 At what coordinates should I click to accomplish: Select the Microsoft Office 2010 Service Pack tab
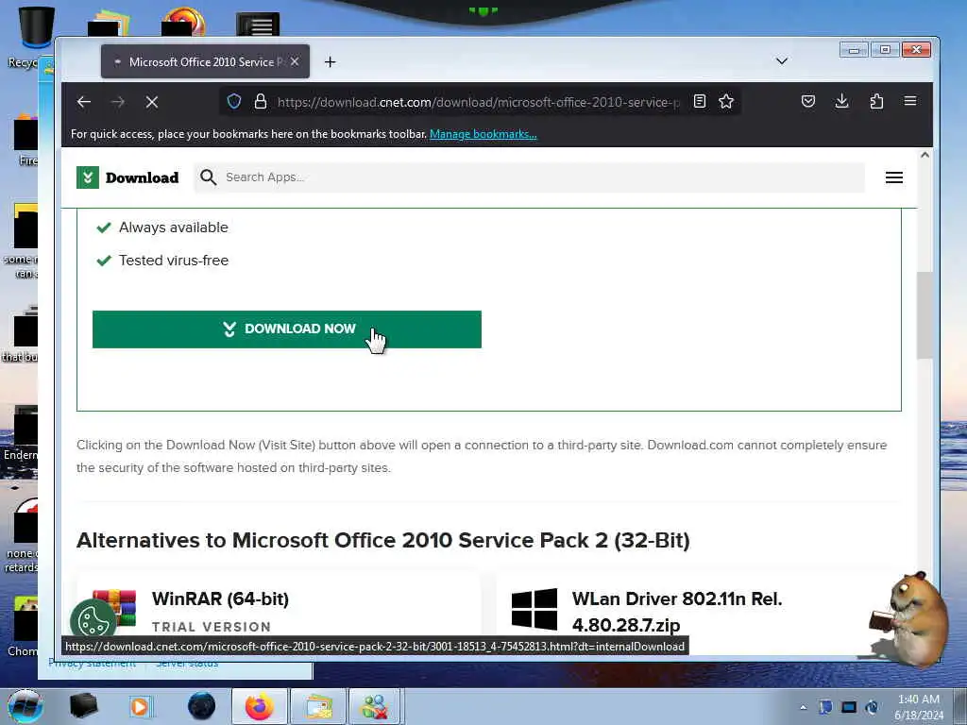205,61
